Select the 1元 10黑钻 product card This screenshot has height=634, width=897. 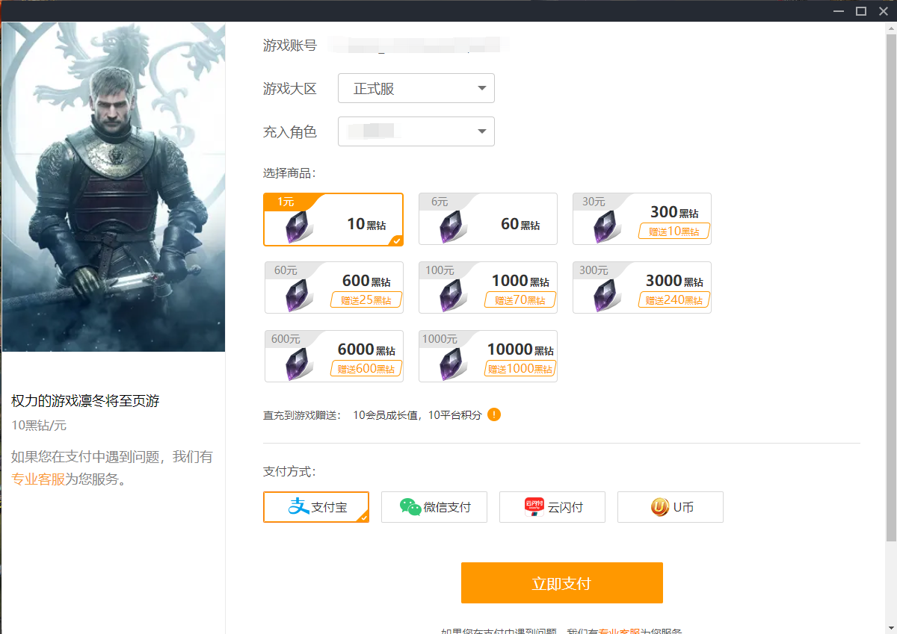333,220
